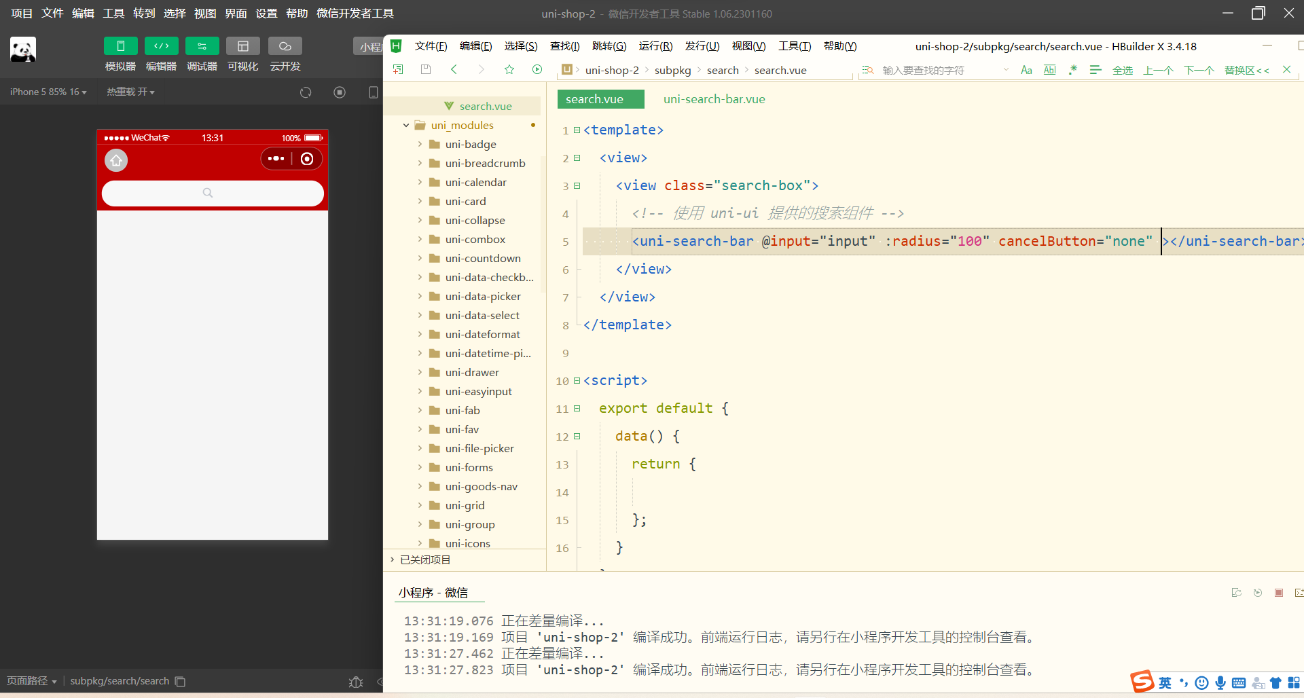The image size is (1304, 698).
Task: Stop the running compile in console panel
Action: [x=1279, y=592]
